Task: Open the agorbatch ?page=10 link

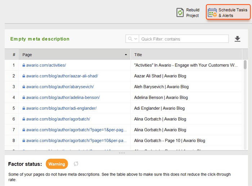Action: click(x=76, y=141)
